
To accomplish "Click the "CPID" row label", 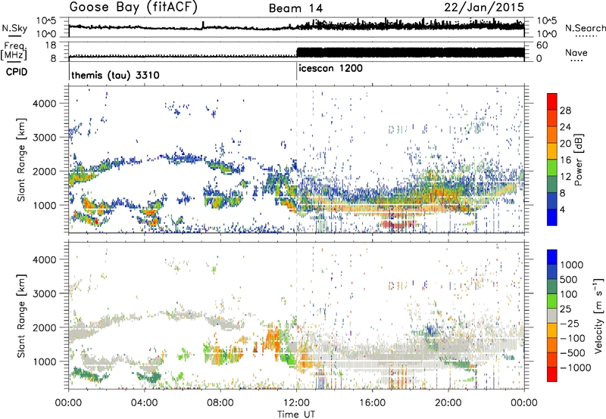I will pyautogui.click(x=17, y=72).
